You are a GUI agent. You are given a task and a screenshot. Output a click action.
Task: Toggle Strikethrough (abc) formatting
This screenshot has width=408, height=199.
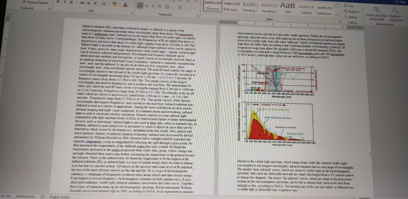[x=82, y=3]
